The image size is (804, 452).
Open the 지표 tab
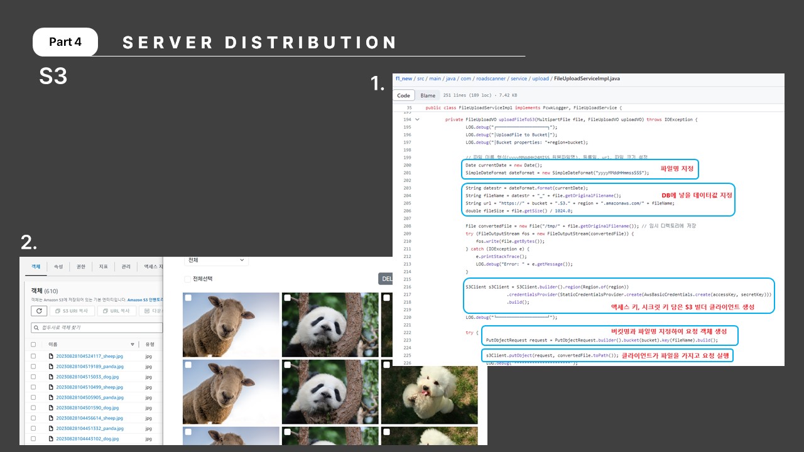pyautogui.click(x=104, y=267)
